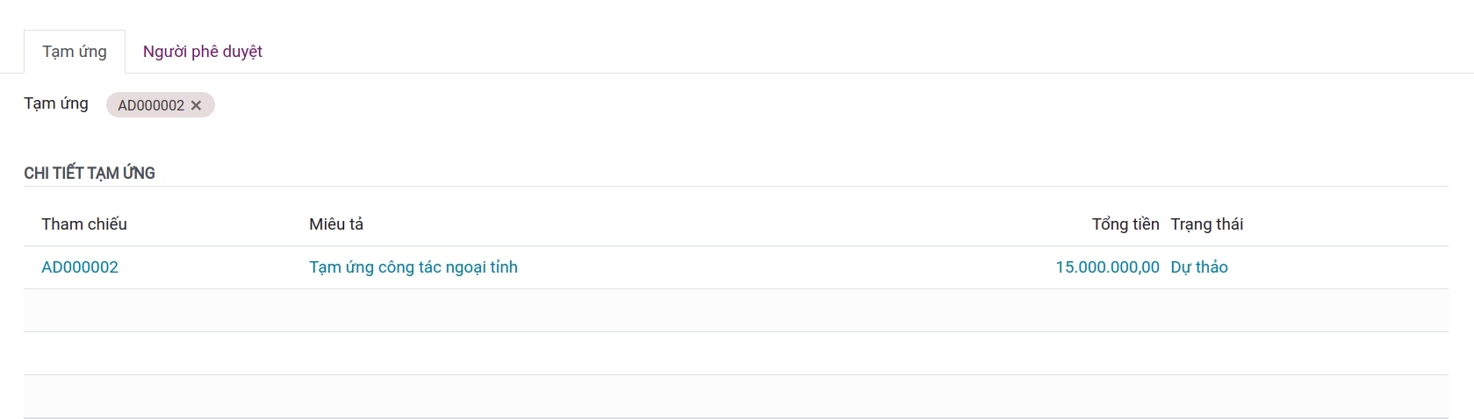Open Tạm ứng công tác ngoại tỉnh description
Viewport: 1474px width, 419px height.
[413, 267]
